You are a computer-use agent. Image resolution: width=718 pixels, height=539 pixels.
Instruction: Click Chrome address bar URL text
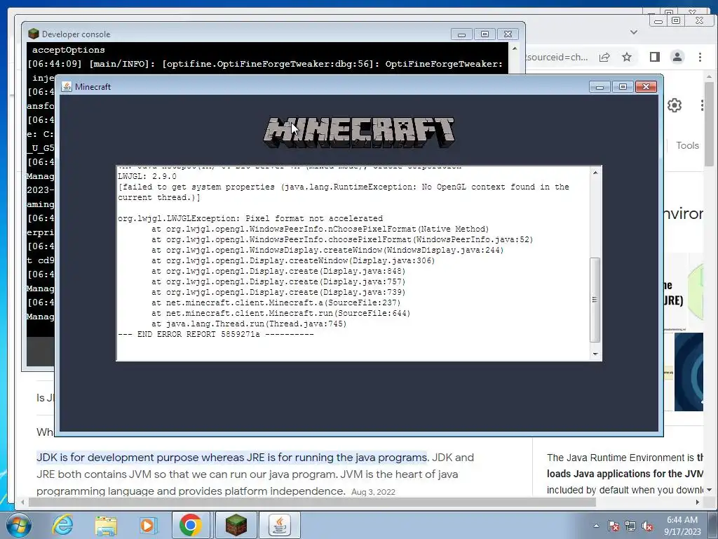tap(557, 58)
